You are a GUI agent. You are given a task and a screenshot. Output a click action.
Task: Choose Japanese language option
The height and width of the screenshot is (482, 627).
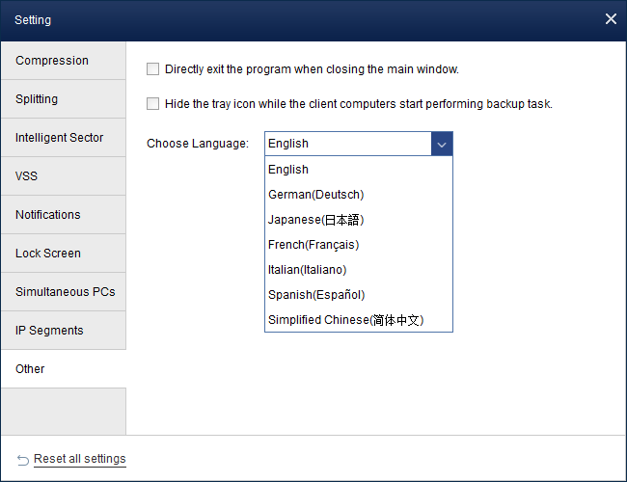point(315,220)
